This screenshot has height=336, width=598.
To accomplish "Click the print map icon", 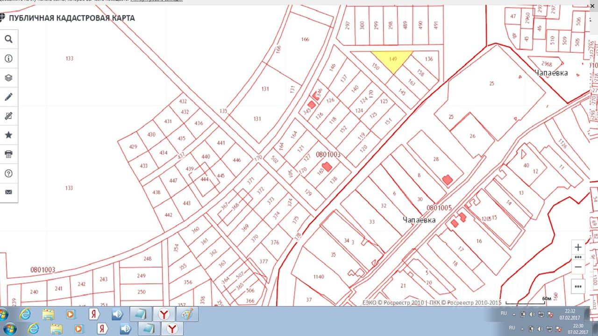I will click(x=8, y=154).
